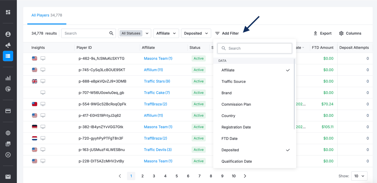The image size is (377, 183).
Task: Open the credit card payments icon
Action: pos(8,111)
